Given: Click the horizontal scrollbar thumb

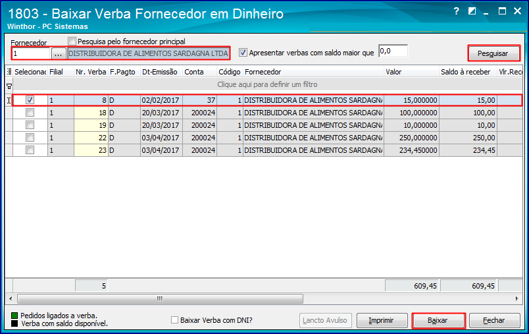Looking at the screenshot, I should tap(161, 298).
